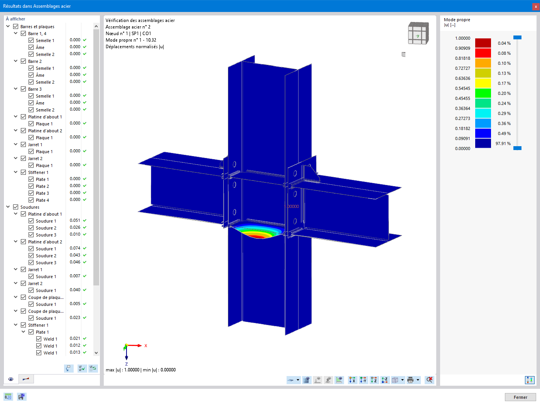This screenshot has width=540, height=405.
Task: Set view along the -Y axis
Action: [363, 380]
